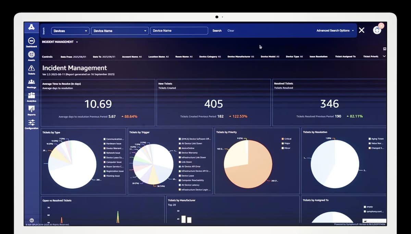Toggle Hardware Issue legend checkbox
411x234 pixels.
(x=104, y=144)
